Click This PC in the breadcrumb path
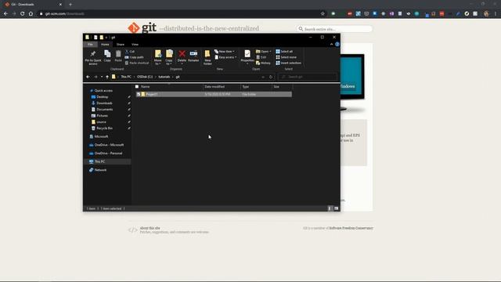 tap(126, 77)
